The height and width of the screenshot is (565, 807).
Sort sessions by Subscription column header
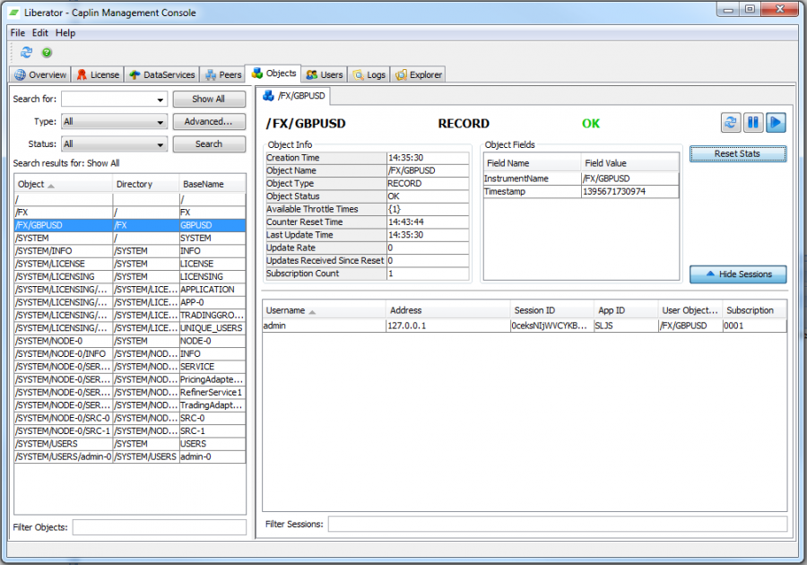click(754, 311)
